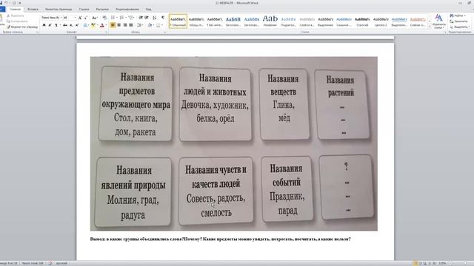Open the Change Case dropdown
The image size is (474, 266).
click(95, 18)
